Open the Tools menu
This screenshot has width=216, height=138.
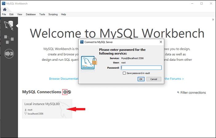[x=42, y=14]
